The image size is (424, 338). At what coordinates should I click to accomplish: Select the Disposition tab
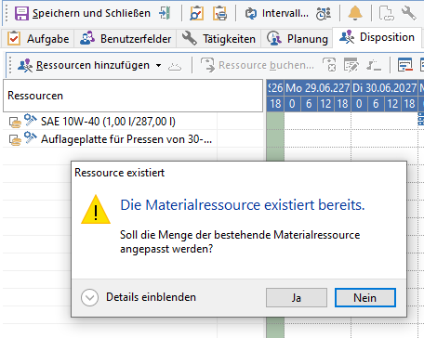pyautogui.click(x=377, y=37)
